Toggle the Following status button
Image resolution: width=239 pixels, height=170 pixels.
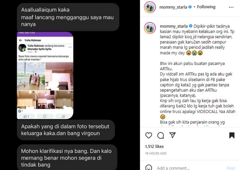(x=206, y=7)
